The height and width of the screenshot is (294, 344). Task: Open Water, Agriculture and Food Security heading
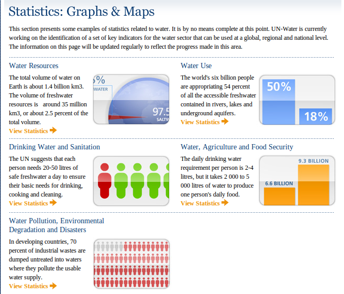[237, 147]
